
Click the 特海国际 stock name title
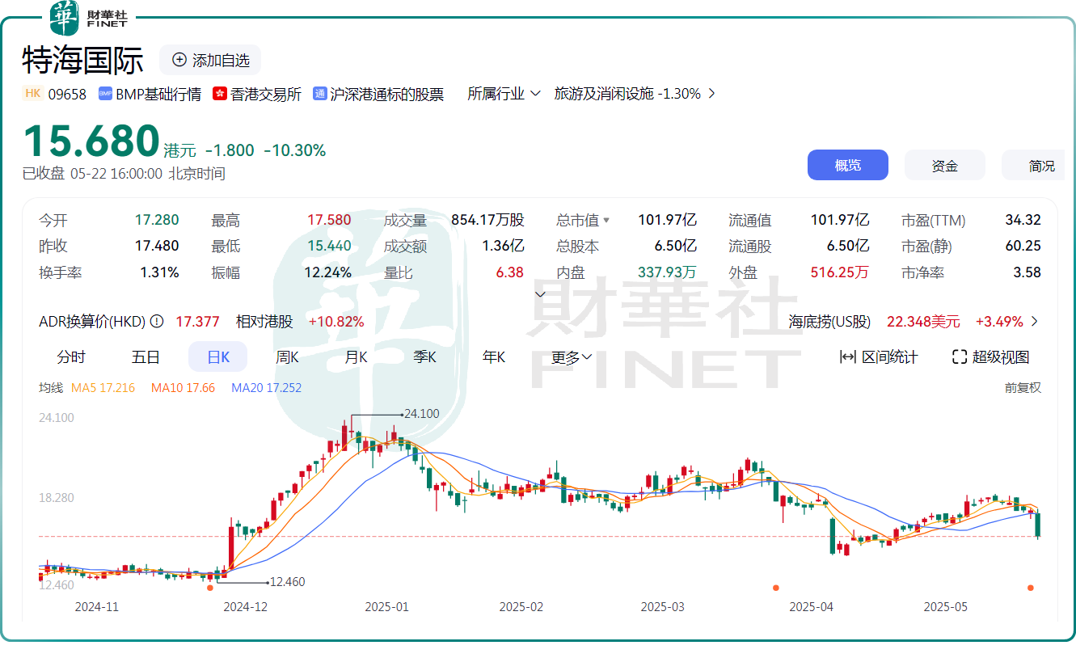point(82,61)
